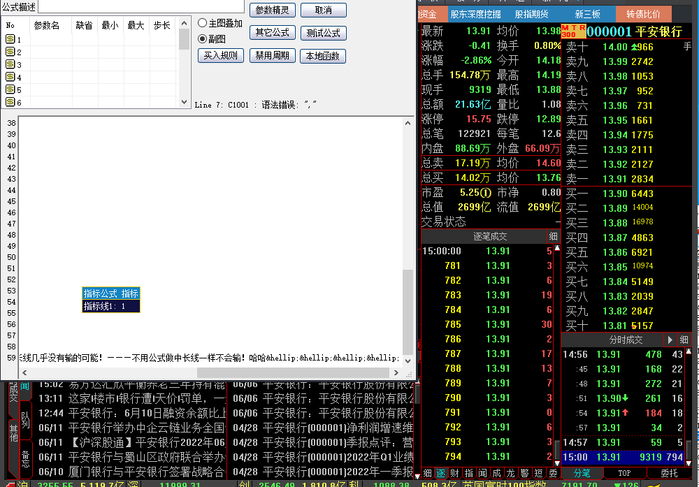Open 06/10 厦门银行与平安银行签署战略合 news

(132, 472)
